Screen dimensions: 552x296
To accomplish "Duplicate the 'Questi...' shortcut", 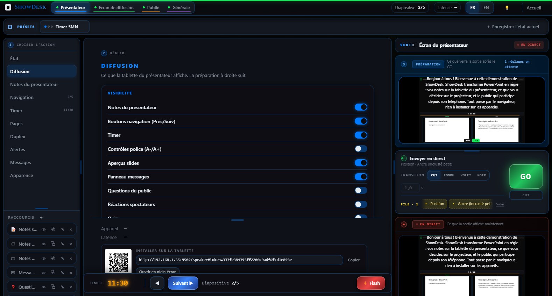I will (53, 287).
